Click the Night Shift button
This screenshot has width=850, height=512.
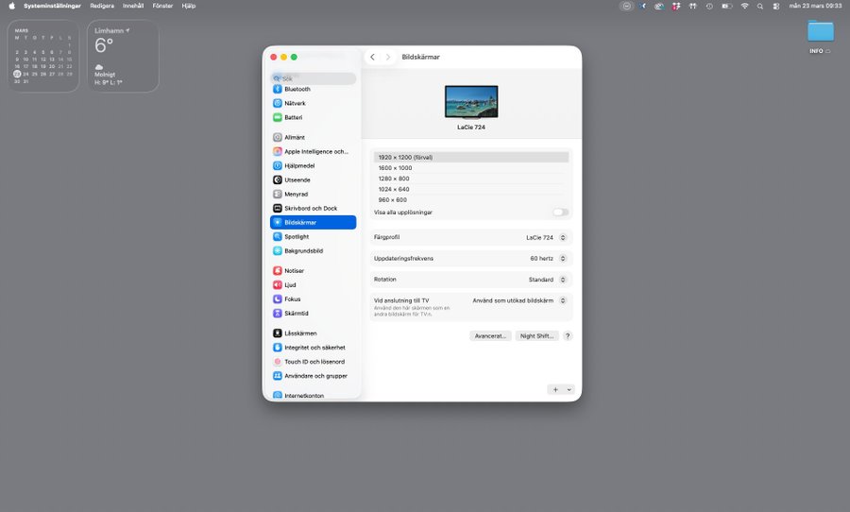537,335
